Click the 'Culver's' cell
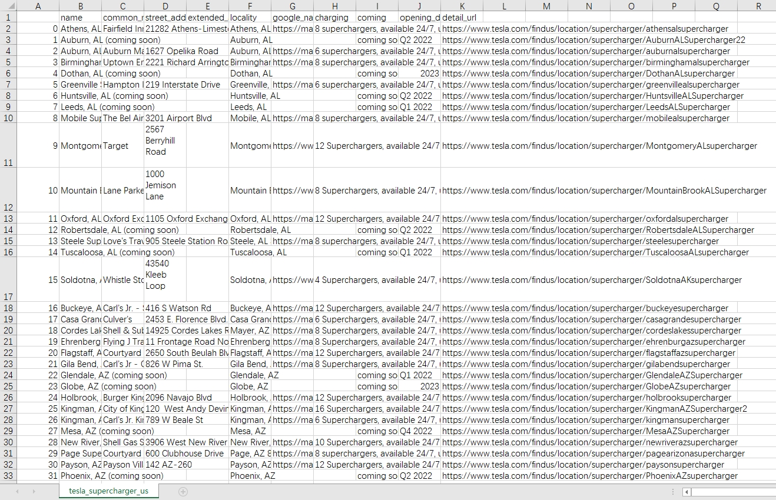776x500 pixels. coord(122,319)
